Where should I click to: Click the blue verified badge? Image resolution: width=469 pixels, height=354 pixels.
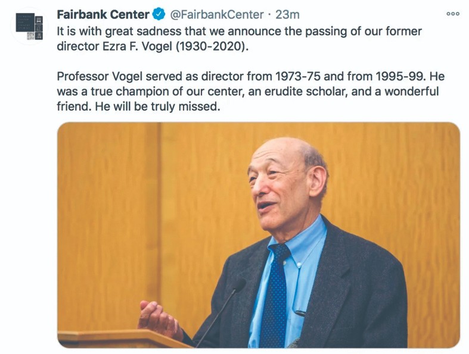click(159, 14)
